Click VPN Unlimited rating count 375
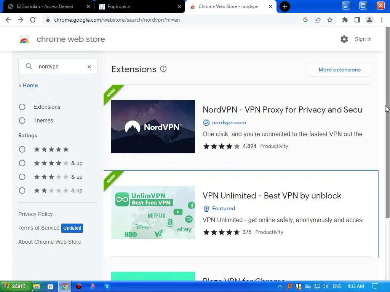 coord(247,232)
